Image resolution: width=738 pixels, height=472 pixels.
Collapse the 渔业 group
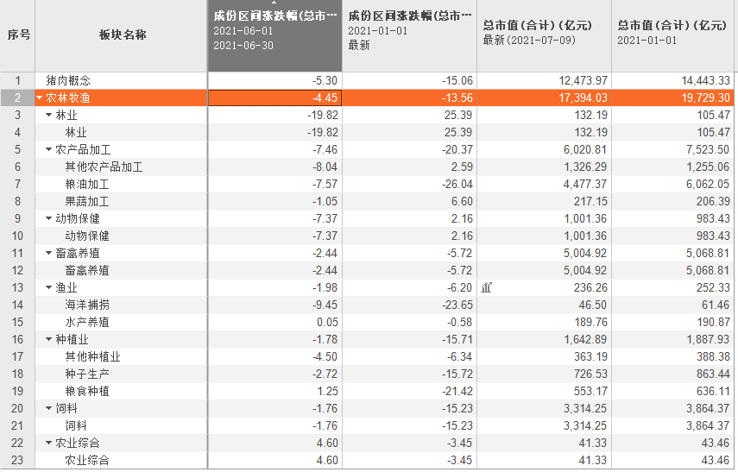tap(48, 287)
